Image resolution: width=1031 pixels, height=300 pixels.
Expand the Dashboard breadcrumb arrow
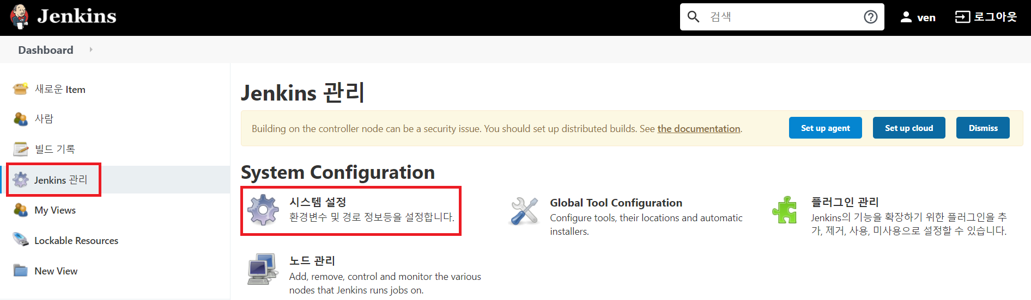pos(91,49)
